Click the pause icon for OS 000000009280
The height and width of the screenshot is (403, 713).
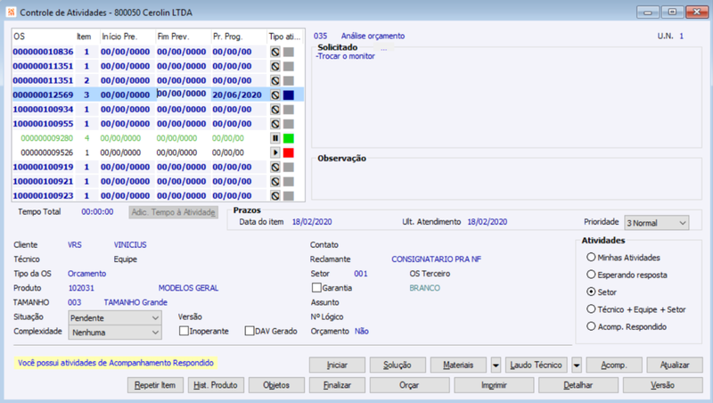click(275, 138)
